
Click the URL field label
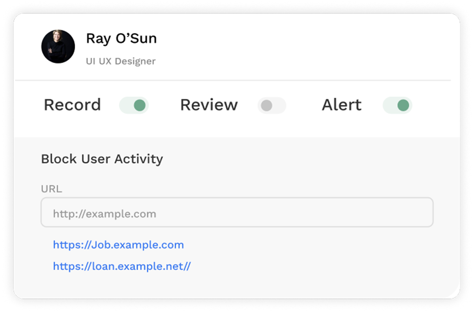pos(51,189)
